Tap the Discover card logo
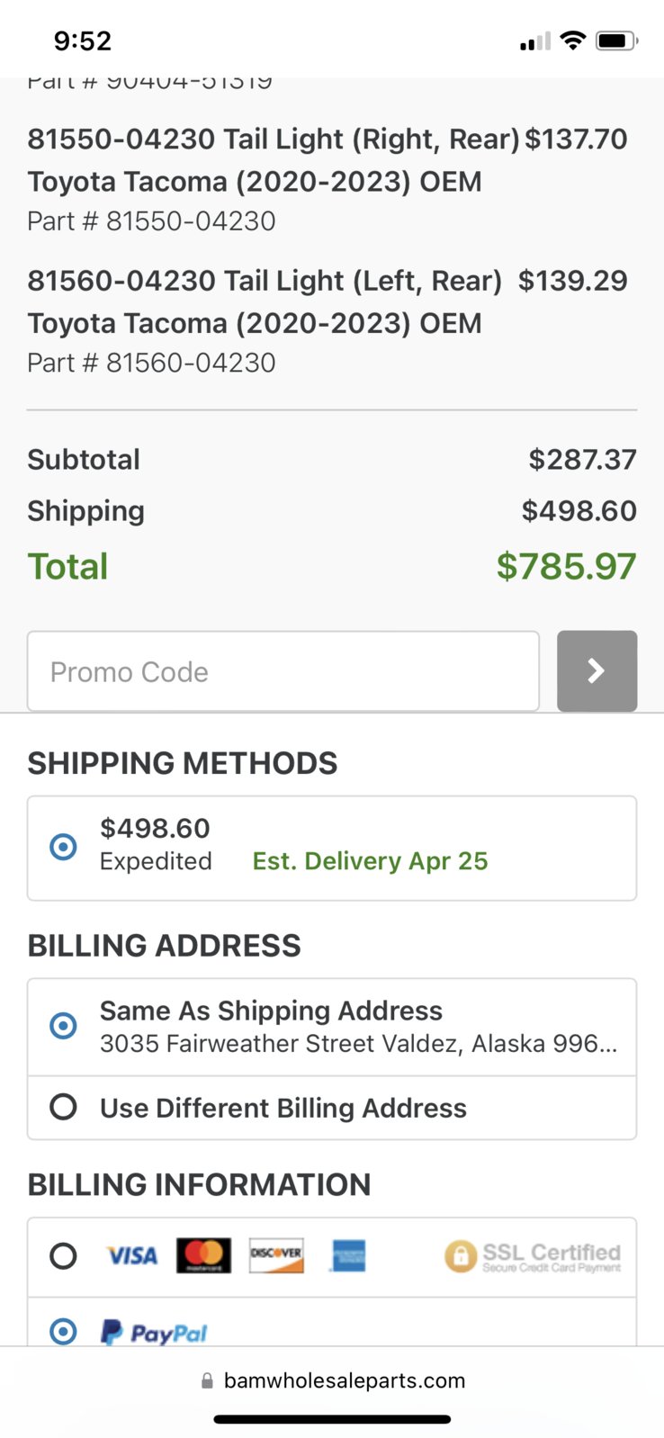This screenshot has width=664, height=1438. (276, 1255)
